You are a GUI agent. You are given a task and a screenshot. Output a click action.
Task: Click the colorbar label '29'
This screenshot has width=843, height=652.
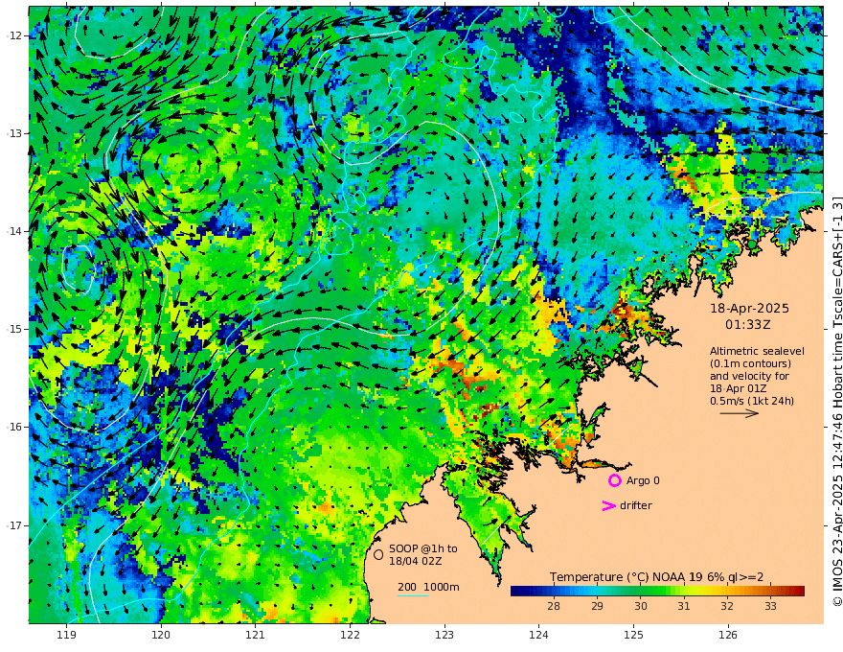598,606
